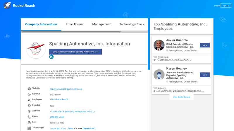The width and height of the screenshot is (234, 131).
Task: Click the HTML technology link
Action: pyautogui.click(x=63, y=128)
